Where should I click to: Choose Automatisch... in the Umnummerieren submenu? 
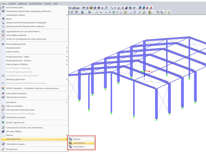[82, 143]
